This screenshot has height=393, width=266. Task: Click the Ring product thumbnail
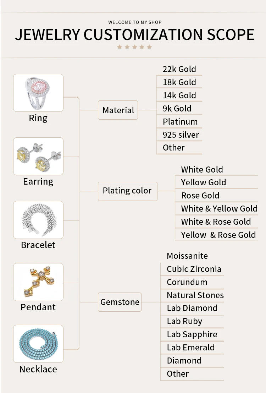[x=38, y=93]
